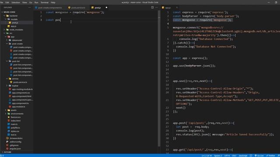Expand the node_modules folder
This screenshot has height=157, width=280.
point(17,30)
